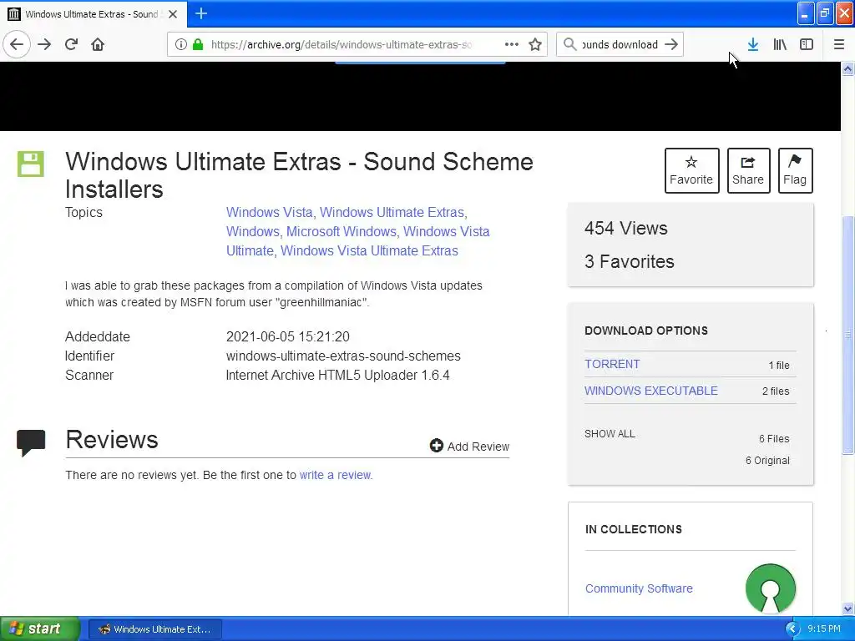Flag this archive item
The height and width of the screenshot is (641, 855).
(x=795, y=170)
